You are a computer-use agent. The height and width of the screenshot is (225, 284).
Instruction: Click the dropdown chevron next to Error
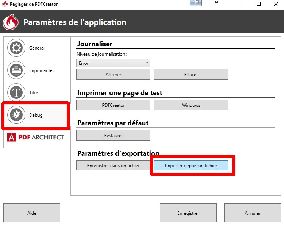(147, 62)
